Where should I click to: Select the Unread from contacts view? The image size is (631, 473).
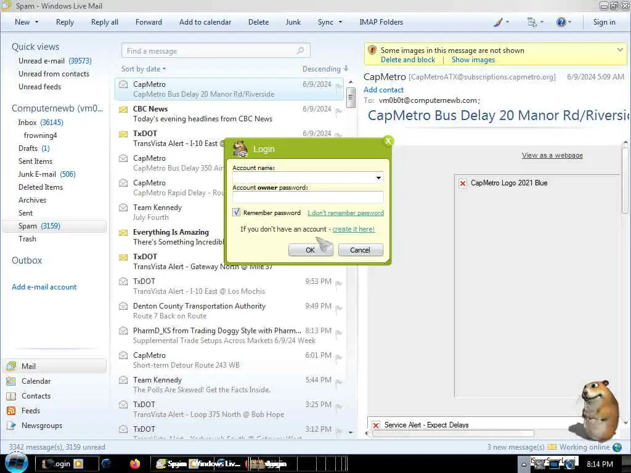[54, 74]
